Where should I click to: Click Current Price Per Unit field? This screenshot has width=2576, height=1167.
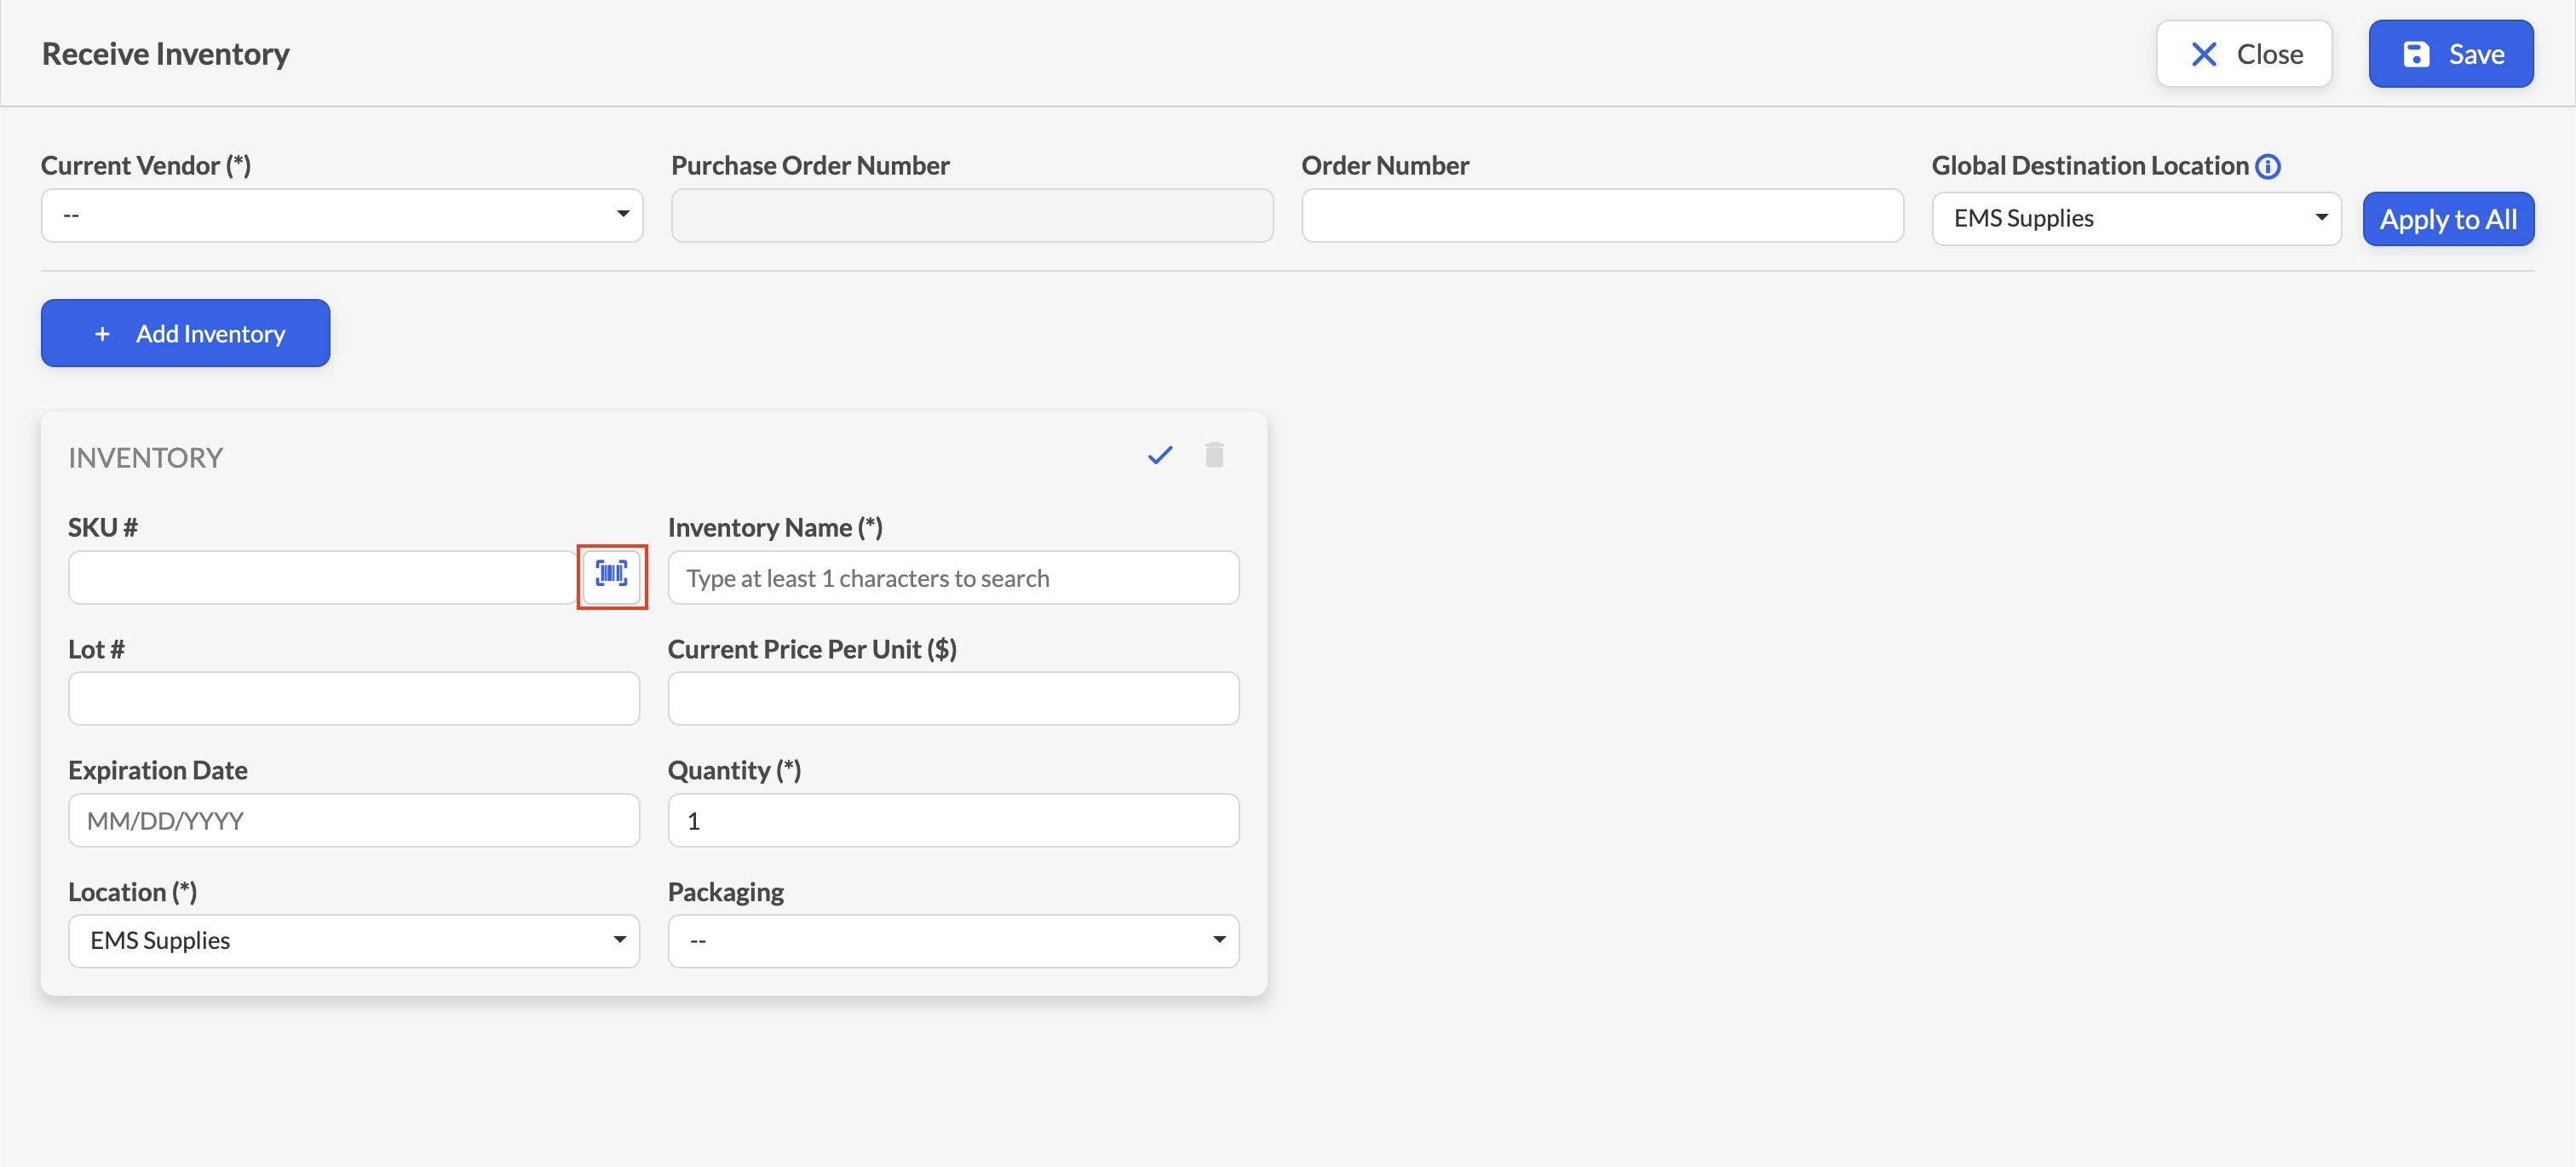pos(953,699)
